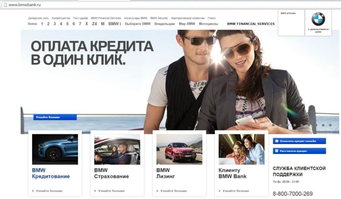Image resolution: width=341 pixels, height=199 pixels.
Task: Open the Аксессуары BMW link
Action: pyautogui.click(x=136, y=18)
